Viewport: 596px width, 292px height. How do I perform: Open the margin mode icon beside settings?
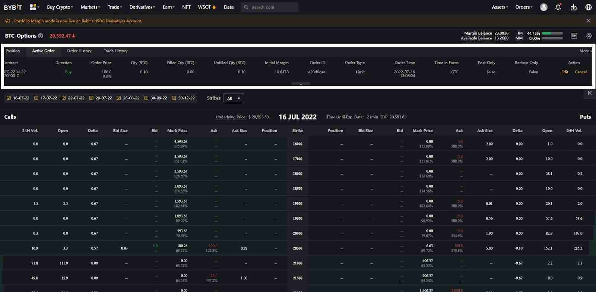[x=574, y=36]
